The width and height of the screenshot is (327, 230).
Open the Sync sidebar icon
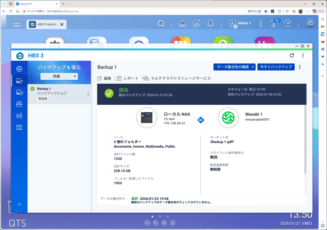pyautogui.click(x=19, y=92)
